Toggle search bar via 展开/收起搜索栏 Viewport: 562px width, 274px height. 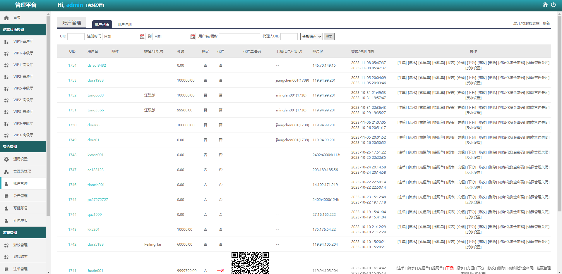coord(526,23)
